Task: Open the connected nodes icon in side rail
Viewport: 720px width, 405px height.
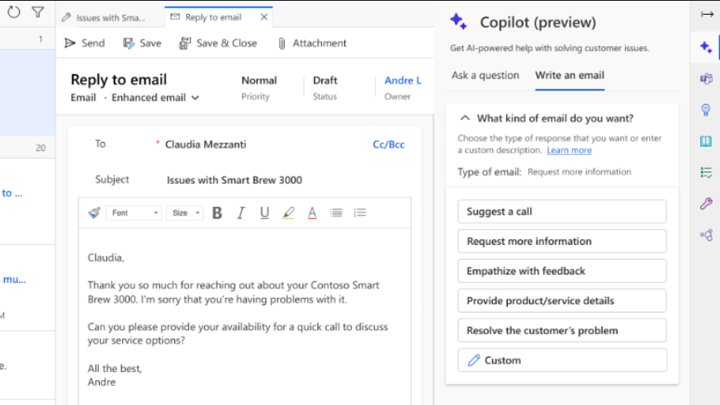Action: [706, 235]
